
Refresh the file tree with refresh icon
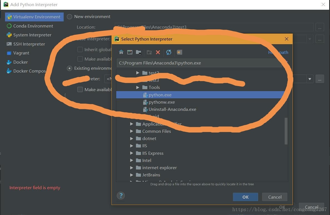click(x=168, y=52)
